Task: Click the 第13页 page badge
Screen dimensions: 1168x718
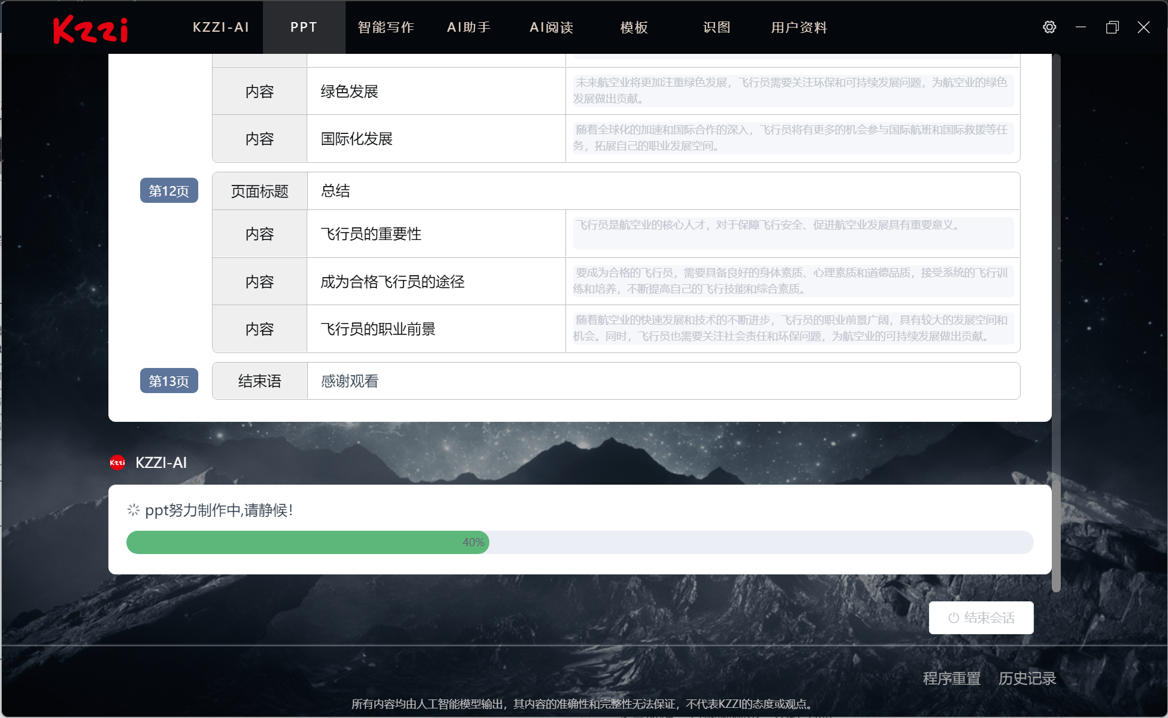Action: coord(169,381)
